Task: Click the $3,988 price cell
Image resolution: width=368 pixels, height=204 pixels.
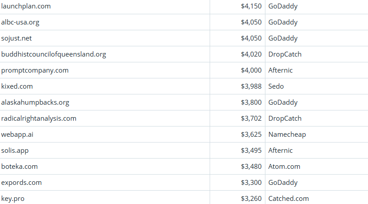Action: point(251,86)
